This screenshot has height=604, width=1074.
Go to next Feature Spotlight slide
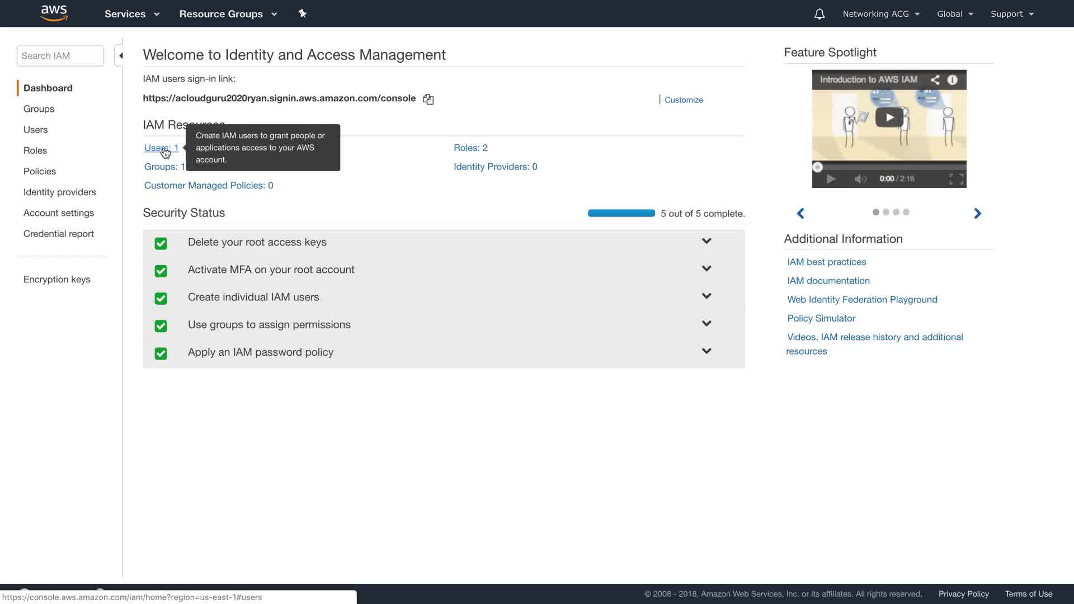977,213
